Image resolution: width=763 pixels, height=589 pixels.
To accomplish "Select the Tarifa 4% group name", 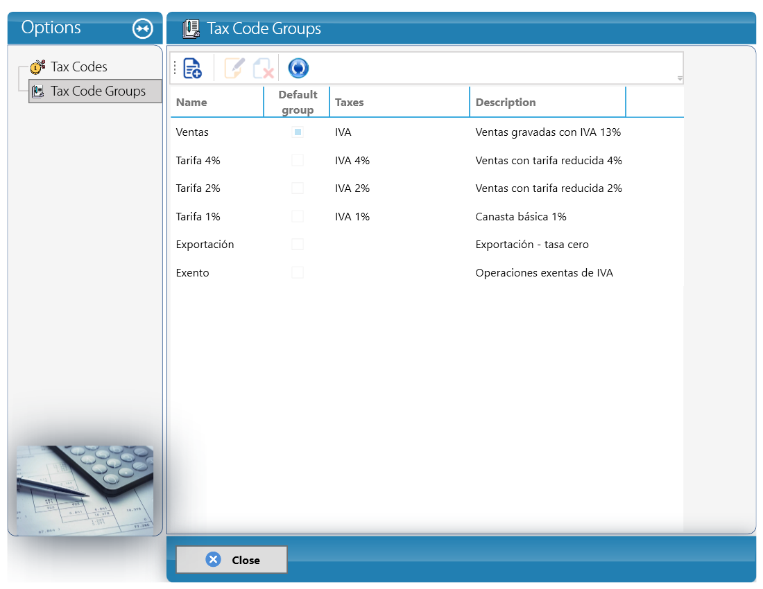I will 198,160.
